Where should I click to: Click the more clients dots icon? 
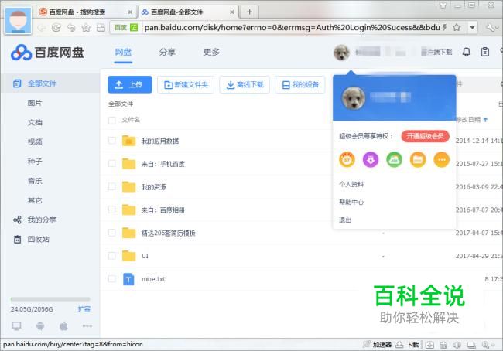87,326
